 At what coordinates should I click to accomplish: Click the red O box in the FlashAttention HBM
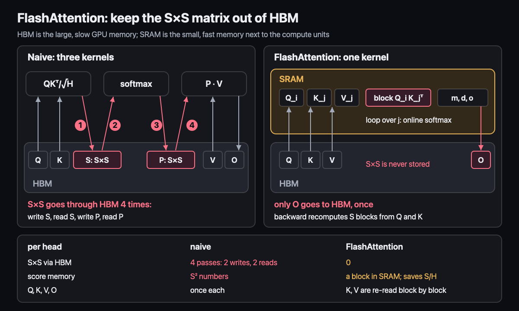(x=481, y=160)
